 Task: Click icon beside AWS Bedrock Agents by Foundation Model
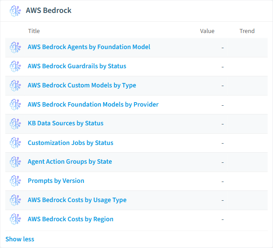pyautogui.click(x=15, y=47)
